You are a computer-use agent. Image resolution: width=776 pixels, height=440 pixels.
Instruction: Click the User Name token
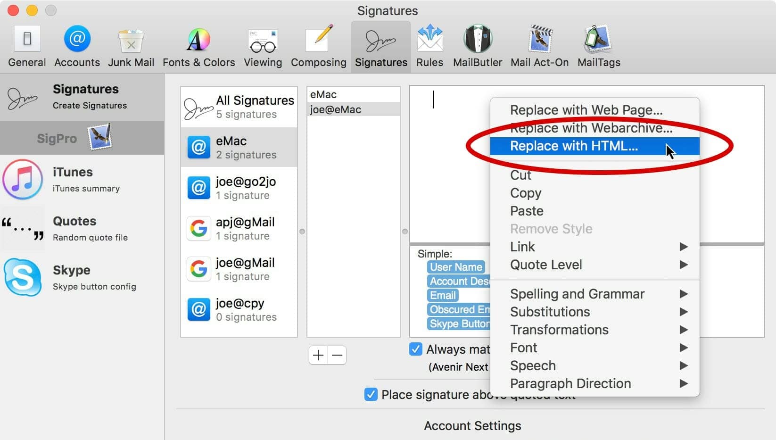[x=456, y=267]
